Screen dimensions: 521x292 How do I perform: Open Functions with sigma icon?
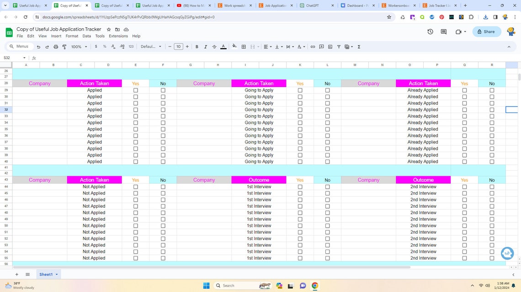click(359, 46)
